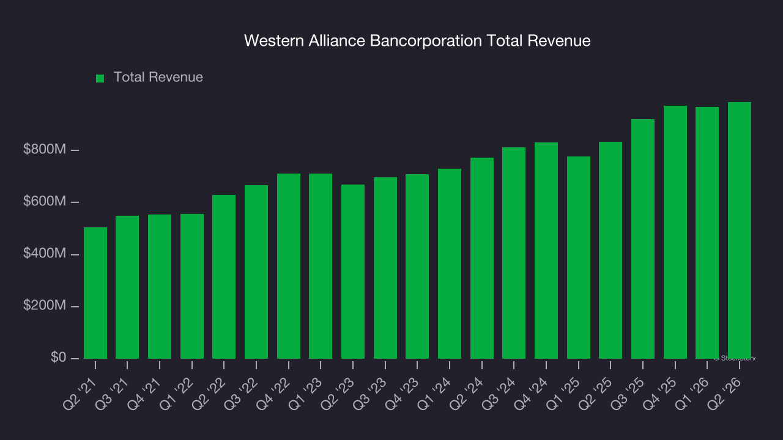Click the Q1 '26 revenue bar

pyautogui.click(x=707, y=233)
